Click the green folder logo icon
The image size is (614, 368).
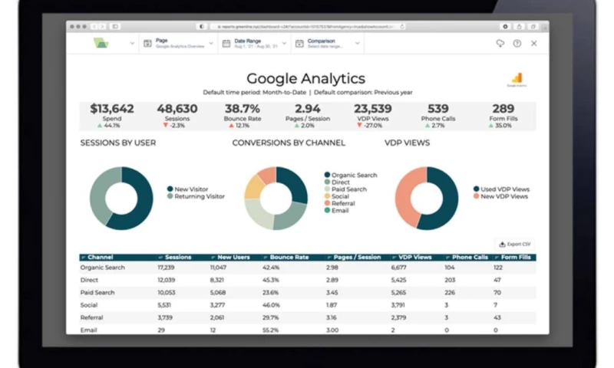[x=101, y=43]
